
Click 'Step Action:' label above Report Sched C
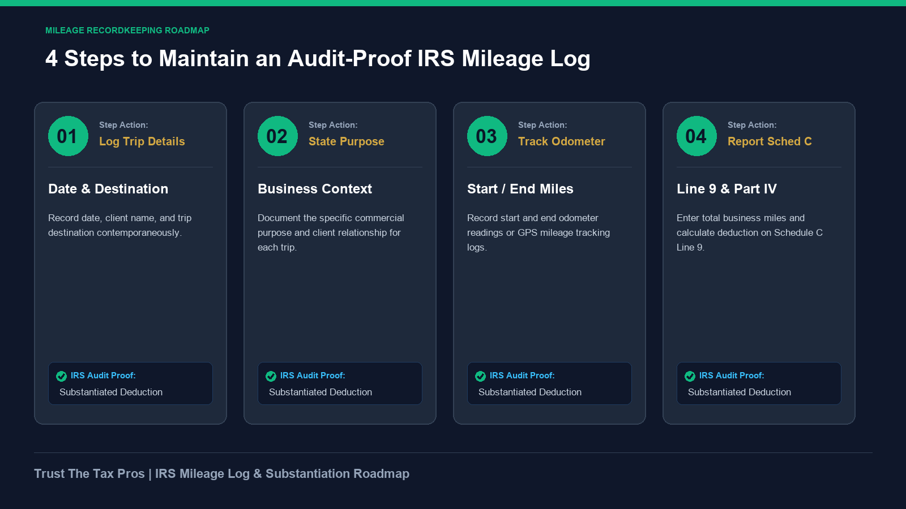tap(752, 125)
